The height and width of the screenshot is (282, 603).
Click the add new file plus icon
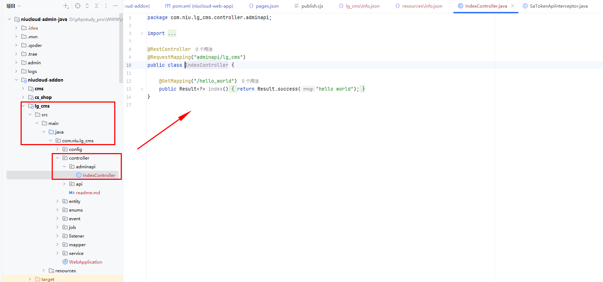click(x=66, y=6)
